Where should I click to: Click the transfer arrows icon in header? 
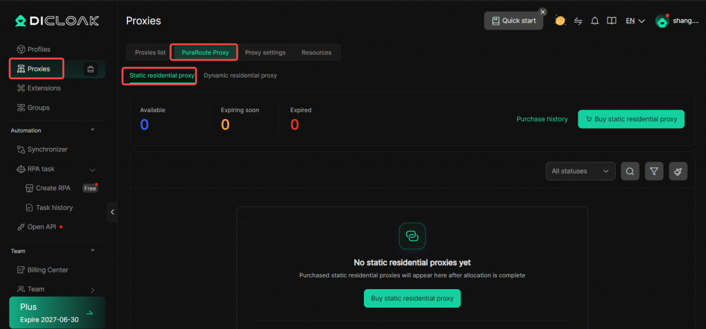tap(578, 21)
